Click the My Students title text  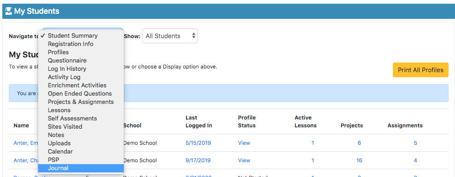(x=36, y=11)
